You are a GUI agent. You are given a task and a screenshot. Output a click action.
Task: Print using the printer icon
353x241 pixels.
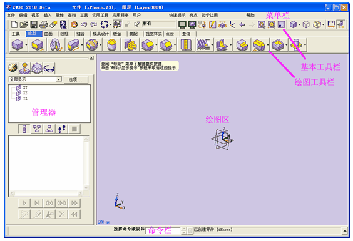[x=44, y=24]
